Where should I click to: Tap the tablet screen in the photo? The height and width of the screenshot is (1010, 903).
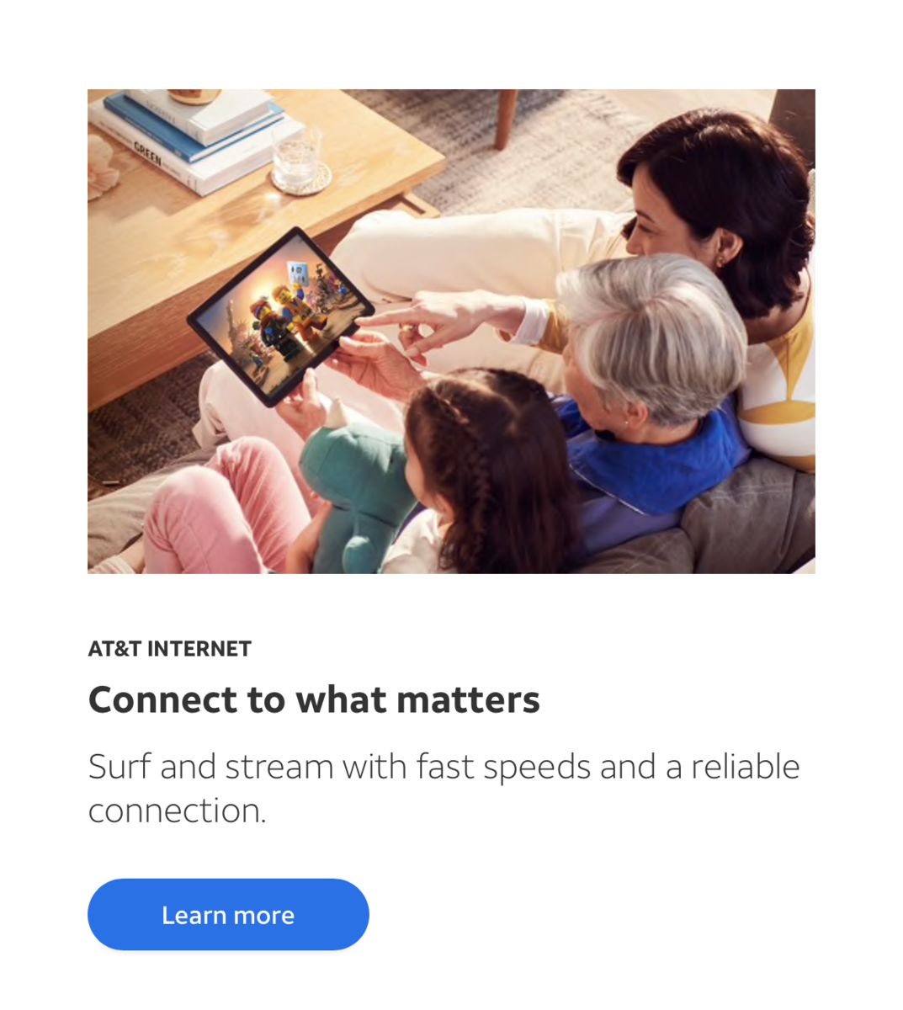(x=282, y=314)
